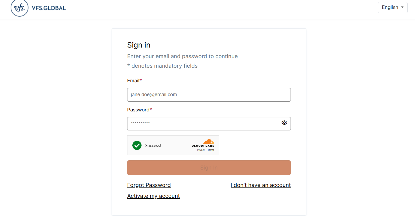415x216 pixels.
Task: Focus the Email input field
Action: 209,95
